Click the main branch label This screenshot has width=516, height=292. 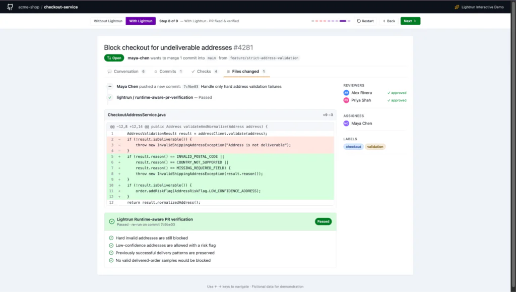coord(212,58)
